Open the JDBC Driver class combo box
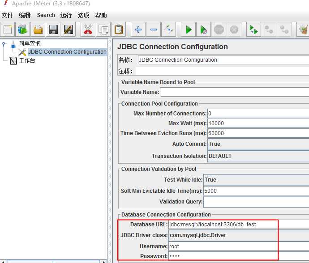Viewport: 309px width, 263px height. pos(239,235)
